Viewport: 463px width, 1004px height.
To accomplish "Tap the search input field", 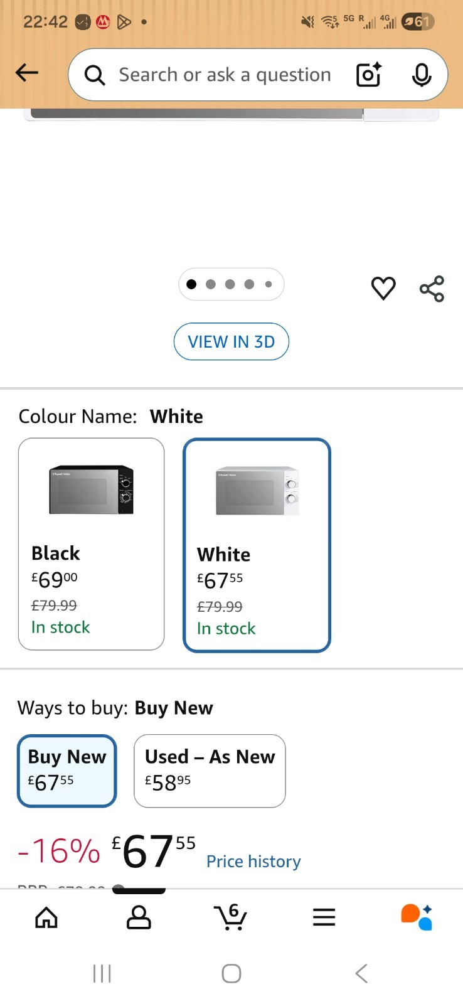I will pyautogui.click(x=225, y=75).
